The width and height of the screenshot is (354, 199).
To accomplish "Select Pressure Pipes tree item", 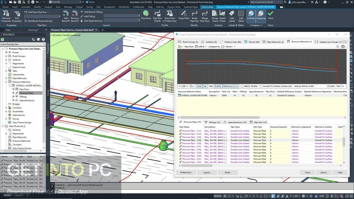I will tap(26, 93).
